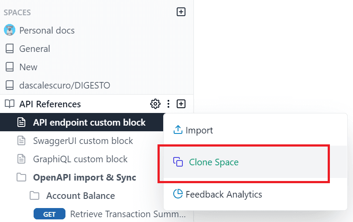Image resolution: width=353 pixels, height=222 pixels.
Task: Click the General space book icon
Action: (x=9, y=49)
